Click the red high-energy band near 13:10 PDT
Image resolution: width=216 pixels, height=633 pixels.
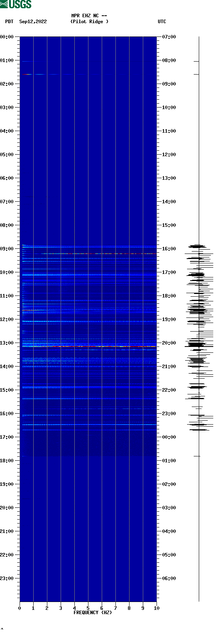[x=89, y=347]
